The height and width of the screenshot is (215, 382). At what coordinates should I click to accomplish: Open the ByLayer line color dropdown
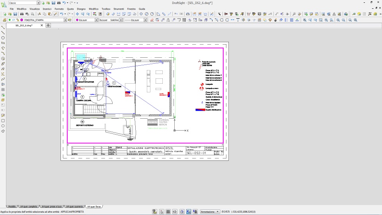[x=96, y=20]
